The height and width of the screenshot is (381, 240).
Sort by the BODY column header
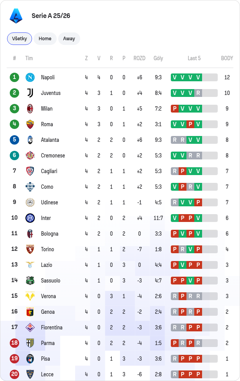point(227,58)
